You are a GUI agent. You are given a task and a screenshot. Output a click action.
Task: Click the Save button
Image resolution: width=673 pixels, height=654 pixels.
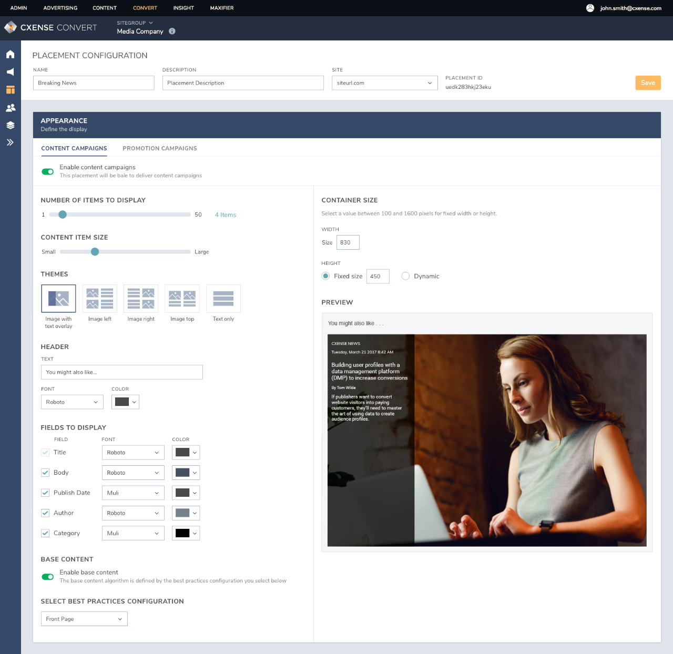pos(648,83)
